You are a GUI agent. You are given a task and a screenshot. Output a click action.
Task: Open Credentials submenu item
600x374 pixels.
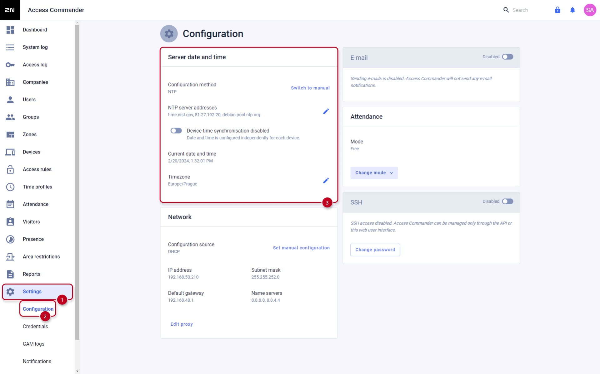[35, 326]
